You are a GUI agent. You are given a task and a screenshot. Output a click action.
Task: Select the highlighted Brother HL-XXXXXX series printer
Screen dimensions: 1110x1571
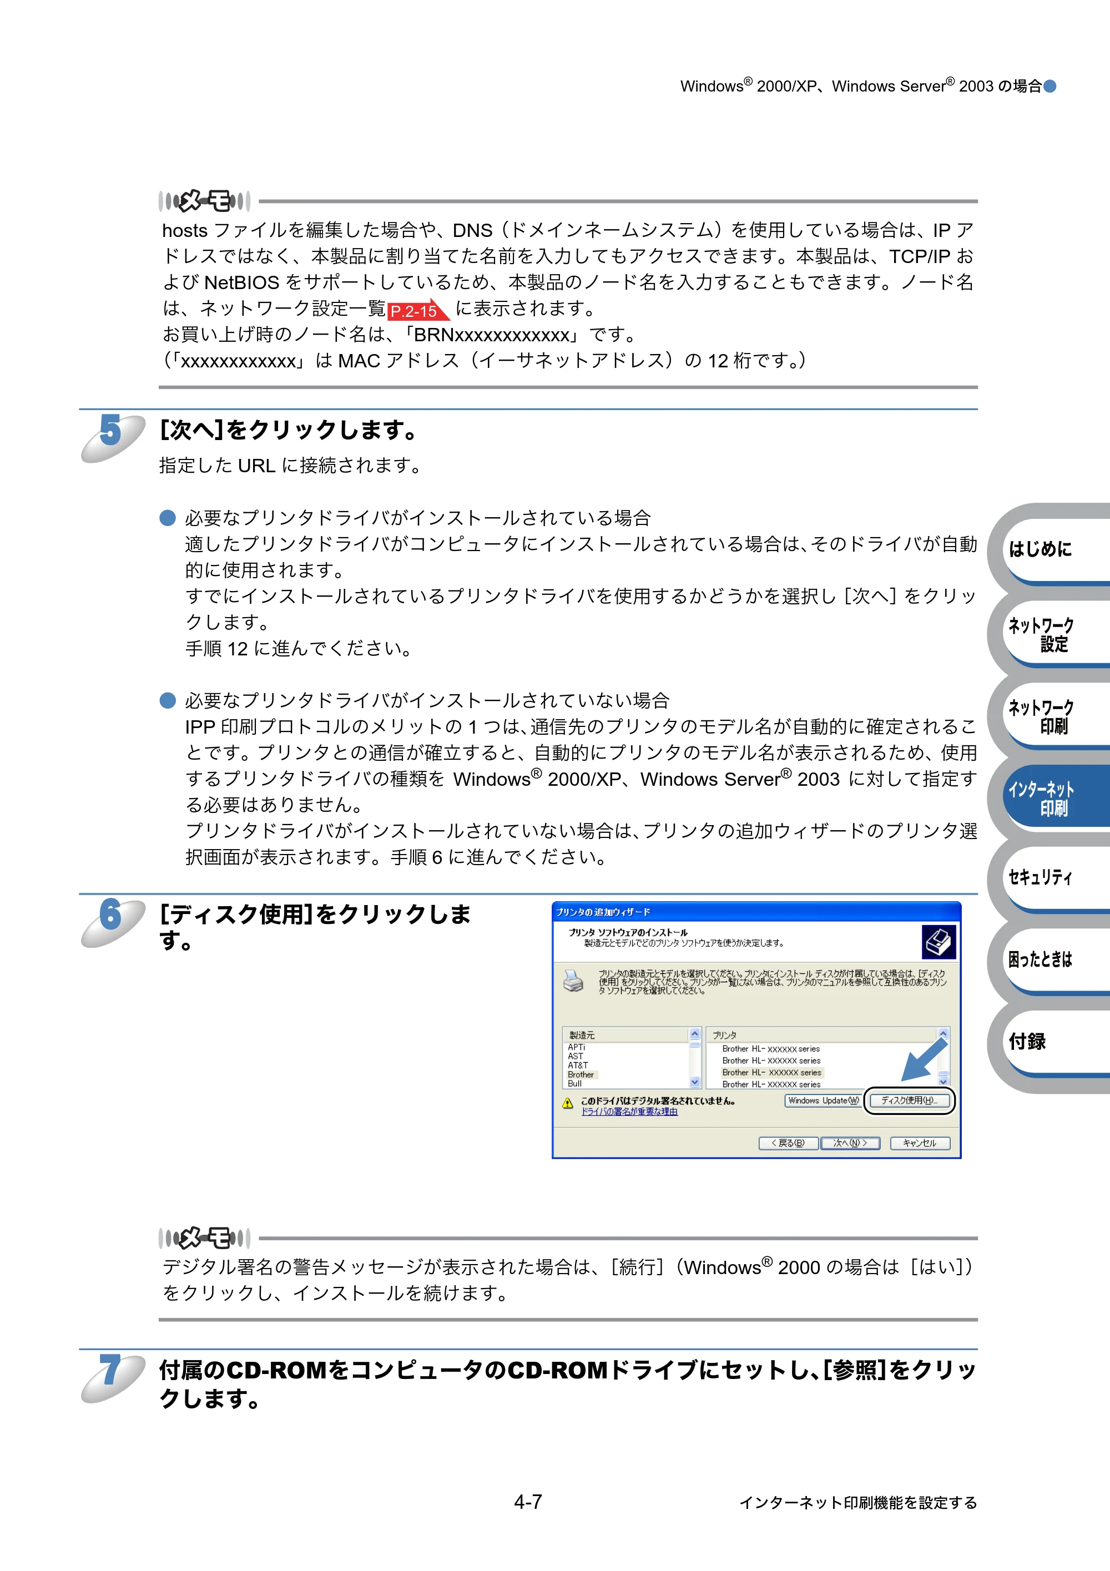click(x=772, y=1072)
